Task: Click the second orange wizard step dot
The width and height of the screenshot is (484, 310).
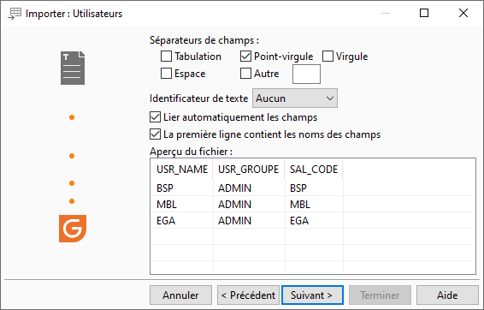Action: (x=72, y=156)
